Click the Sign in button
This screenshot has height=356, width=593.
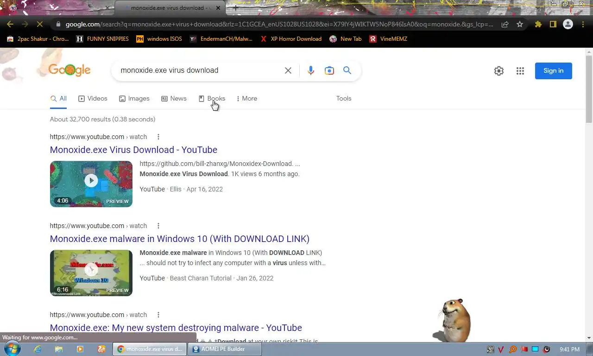[553, 71]
